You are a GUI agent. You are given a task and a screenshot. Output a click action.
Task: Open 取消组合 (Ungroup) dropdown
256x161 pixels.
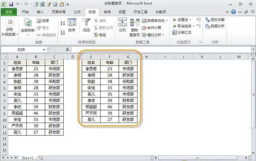tap(194, 26)
